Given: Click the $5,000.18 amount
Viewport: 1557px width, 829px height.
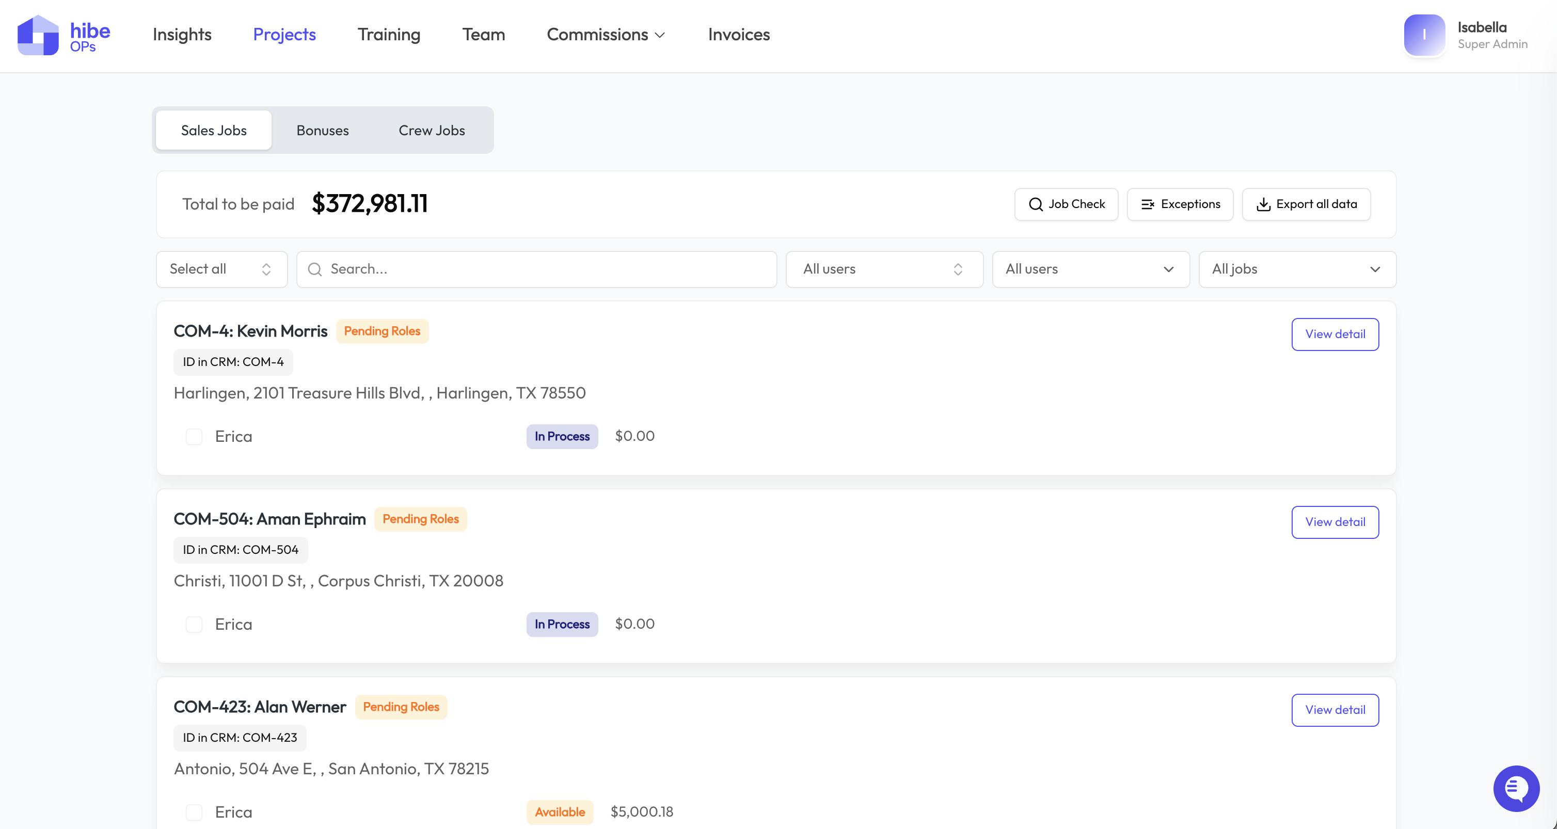Looking at the screenshot, I should [642, 811].
